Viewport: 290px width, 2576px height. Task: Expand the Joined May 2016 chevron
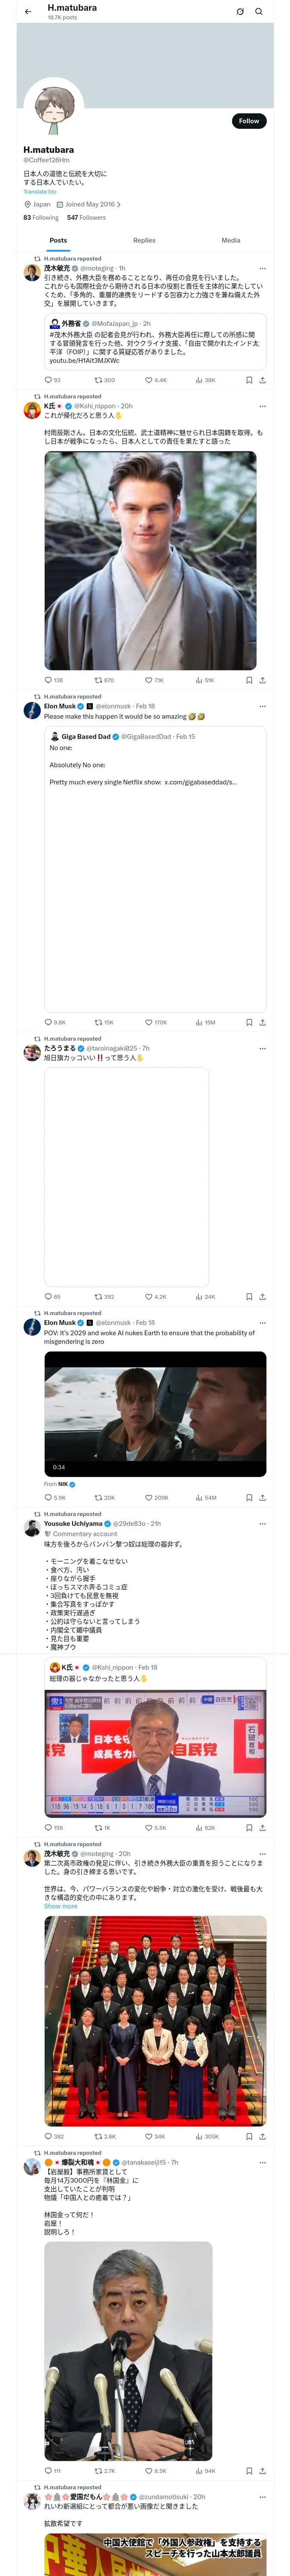tap(119, 204)
